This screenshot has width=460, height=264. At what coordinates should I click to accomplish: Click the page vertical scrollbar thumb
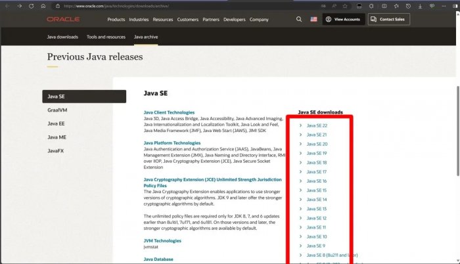[458, 131]
